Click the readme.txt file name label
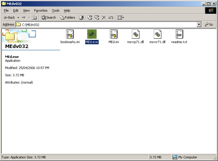 [179, 42]
